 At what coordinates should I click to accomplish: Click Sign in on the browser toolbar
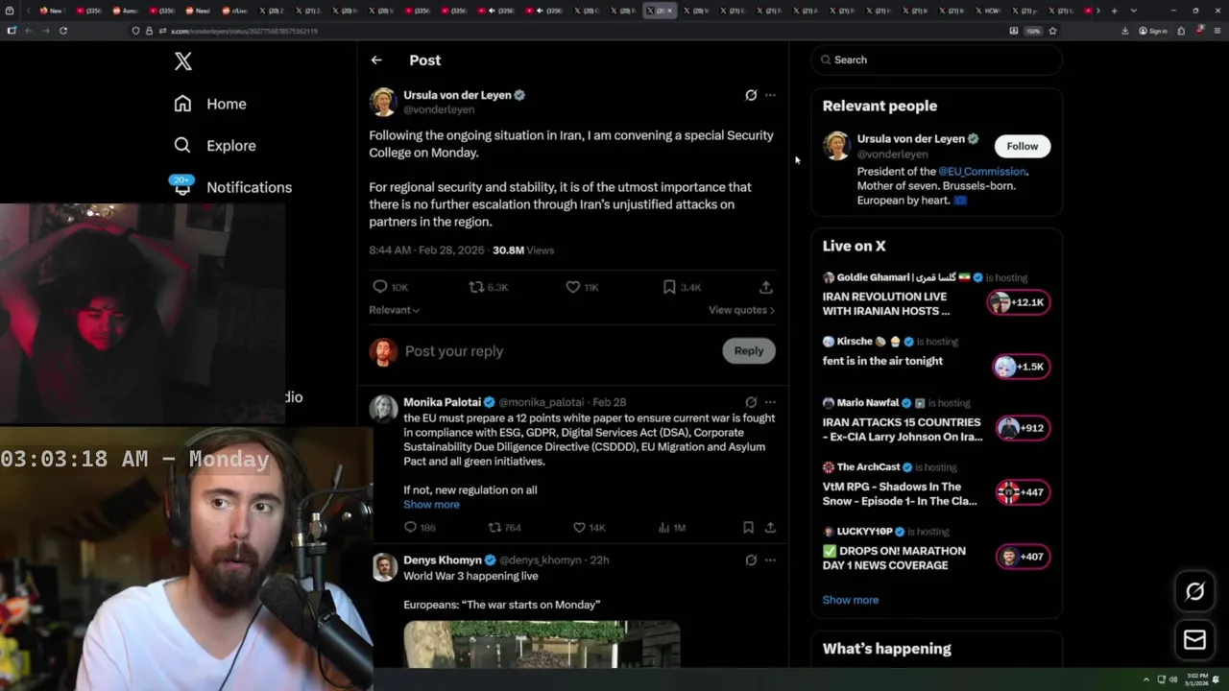pos(1152,31)
